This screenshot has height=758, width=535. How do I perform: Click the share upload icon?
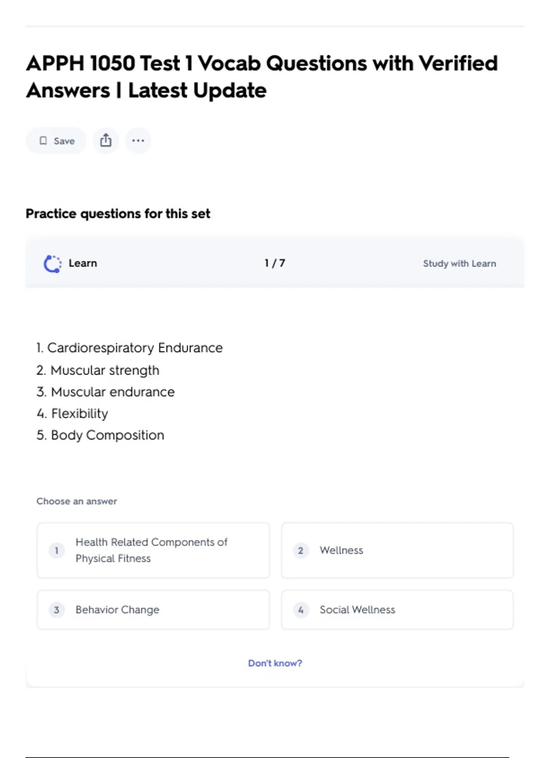point(106,140)
